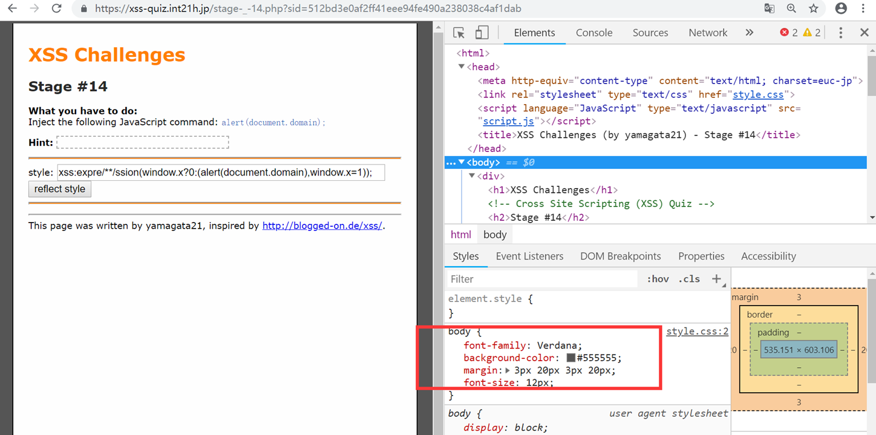View the yellow warning count indicator
This screenshot has height=435, width=876.
click(812, 33)
